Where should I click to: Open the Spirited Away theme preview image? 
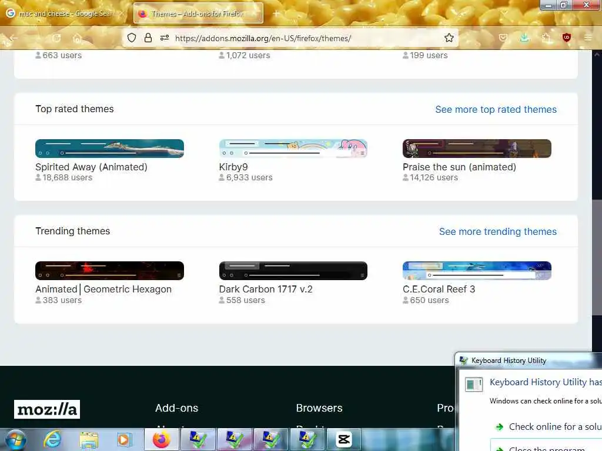pos(109,149)
